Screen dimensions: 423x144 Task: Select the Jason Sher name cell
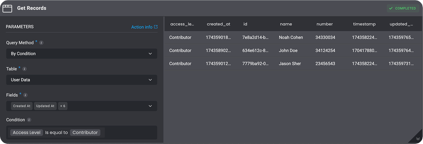click(290, 64)
